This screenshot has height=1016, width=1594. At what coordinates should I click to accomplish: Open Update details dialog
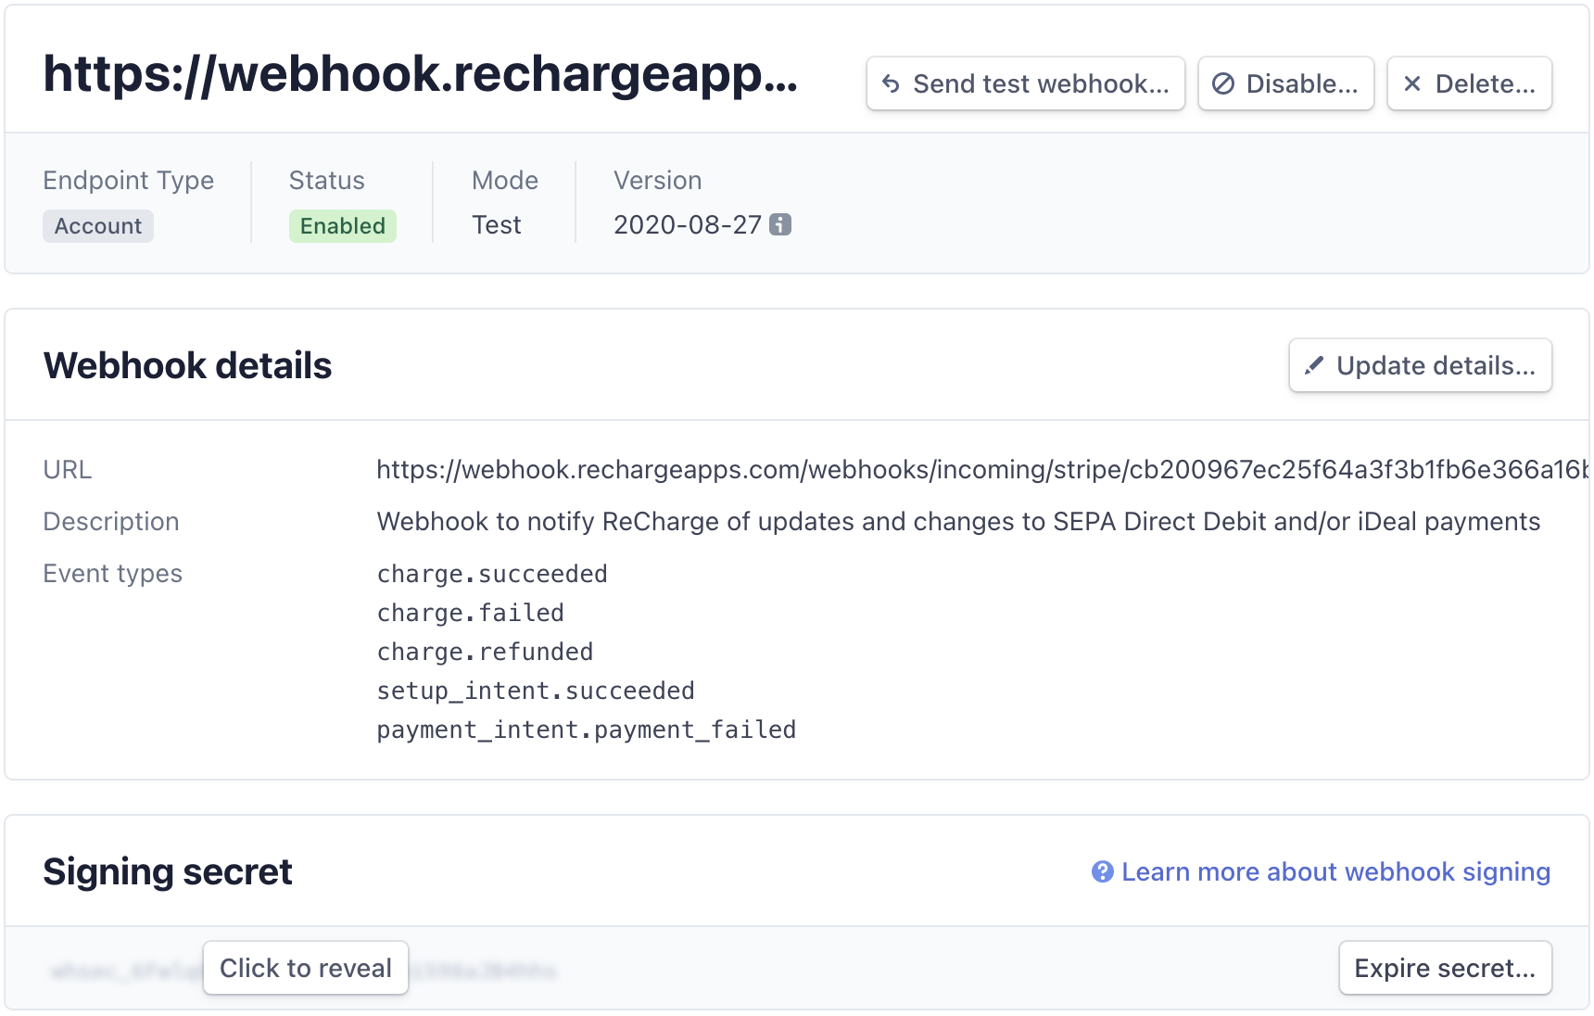click(1420, 365)
